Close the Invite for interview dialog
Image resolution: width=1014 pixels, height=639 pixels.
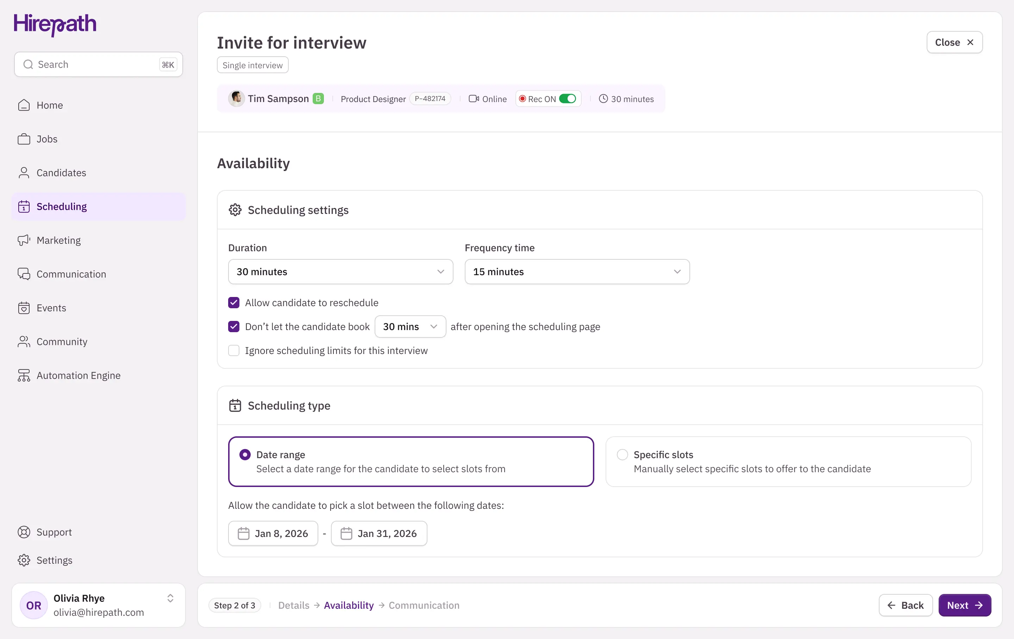point(954,43)
